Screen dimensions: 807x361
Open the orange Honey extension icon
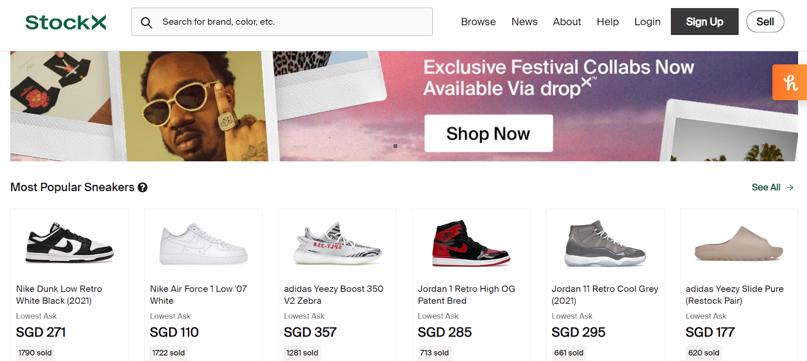click(790, 82)
